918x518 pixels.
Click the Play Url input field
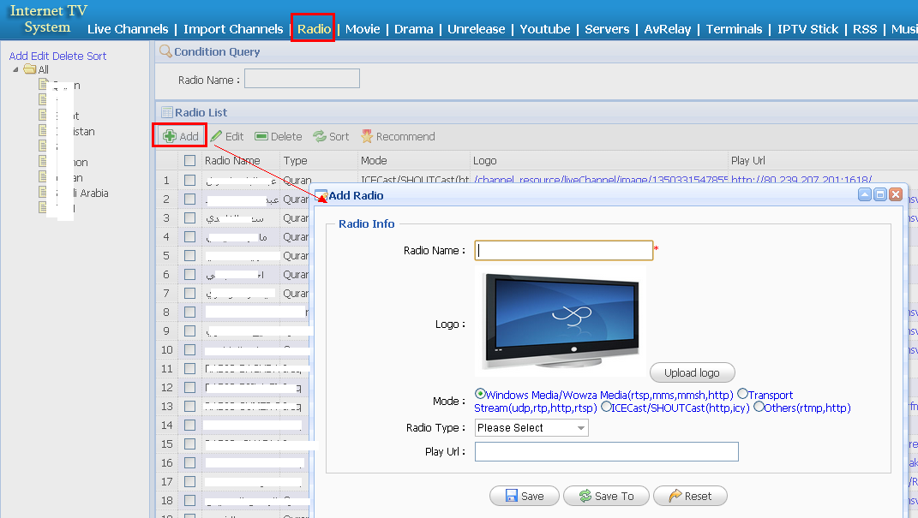coord(606,451)
